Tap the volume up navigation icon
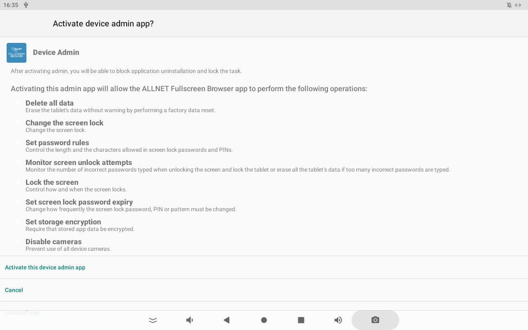The width and height of the screenshot is (528, 330). (338, 320)
